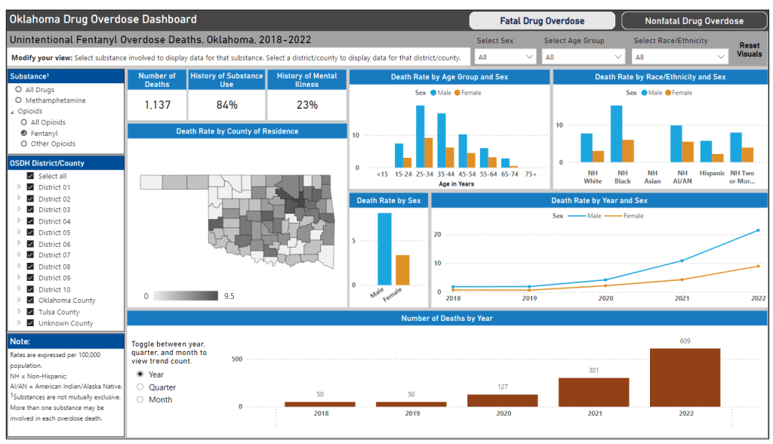The width and height of the screenshot is (773, 444).
Task: Click the 2022 bar in Deaths by Year
Action: coord(685,378)
